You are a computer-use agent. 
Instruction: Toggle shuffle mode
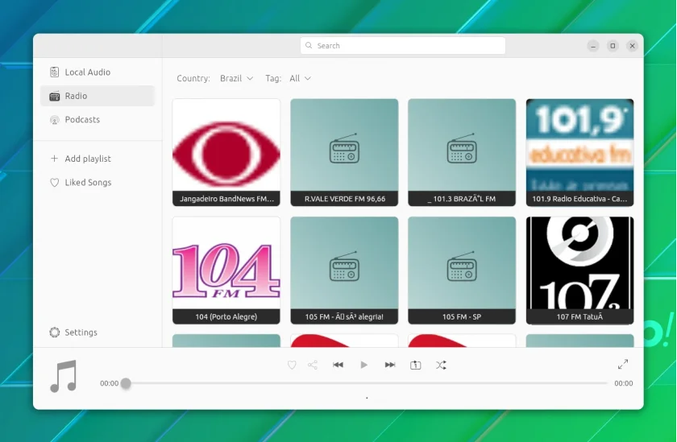pyautogui.click(x=441, y=366)
